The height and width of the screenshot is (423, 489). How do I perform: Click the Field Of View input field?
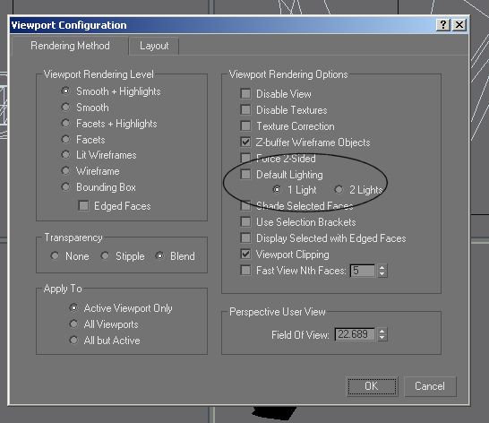[x=355, y=334]
